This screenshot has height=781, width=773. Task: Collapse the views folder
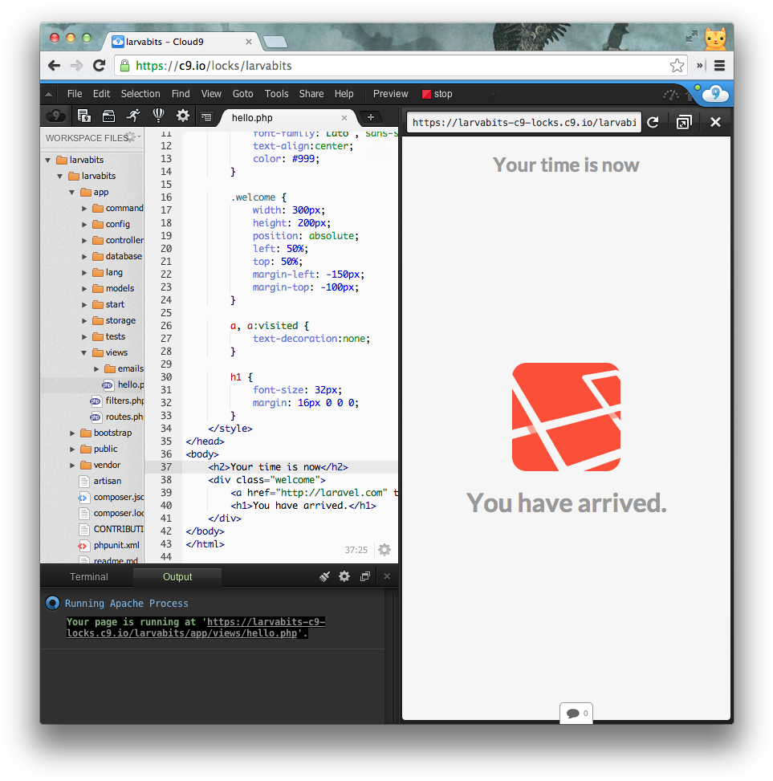[83, 352]
